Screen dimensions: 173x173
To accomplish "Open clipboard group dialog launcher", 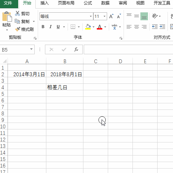I will point(35,38).
